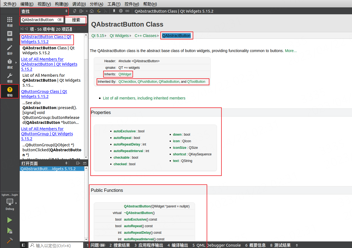Start debugging with run-bug icon
This screenshot has width=352, height=248.
(x=10, y=230)
